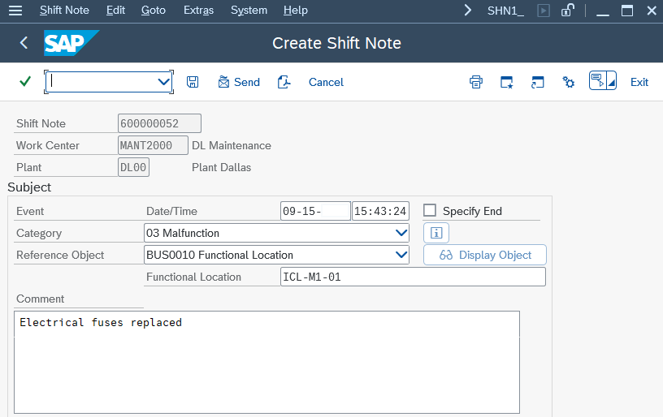This screenshot has width=663, height=417.
Task: Click the Work Center label
Action: (48, 145)
